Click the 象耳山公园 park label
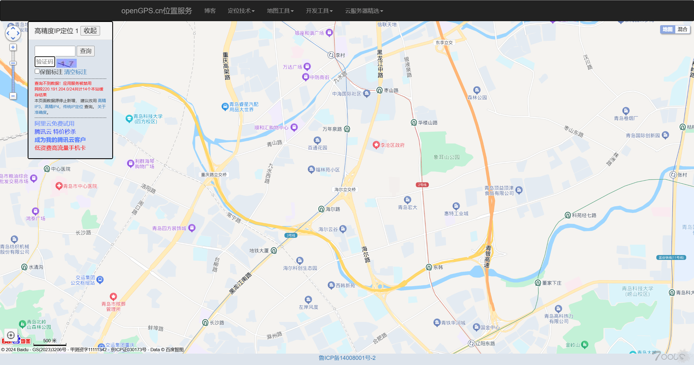The height and width of the screenshot is (365, 694). 446,157
